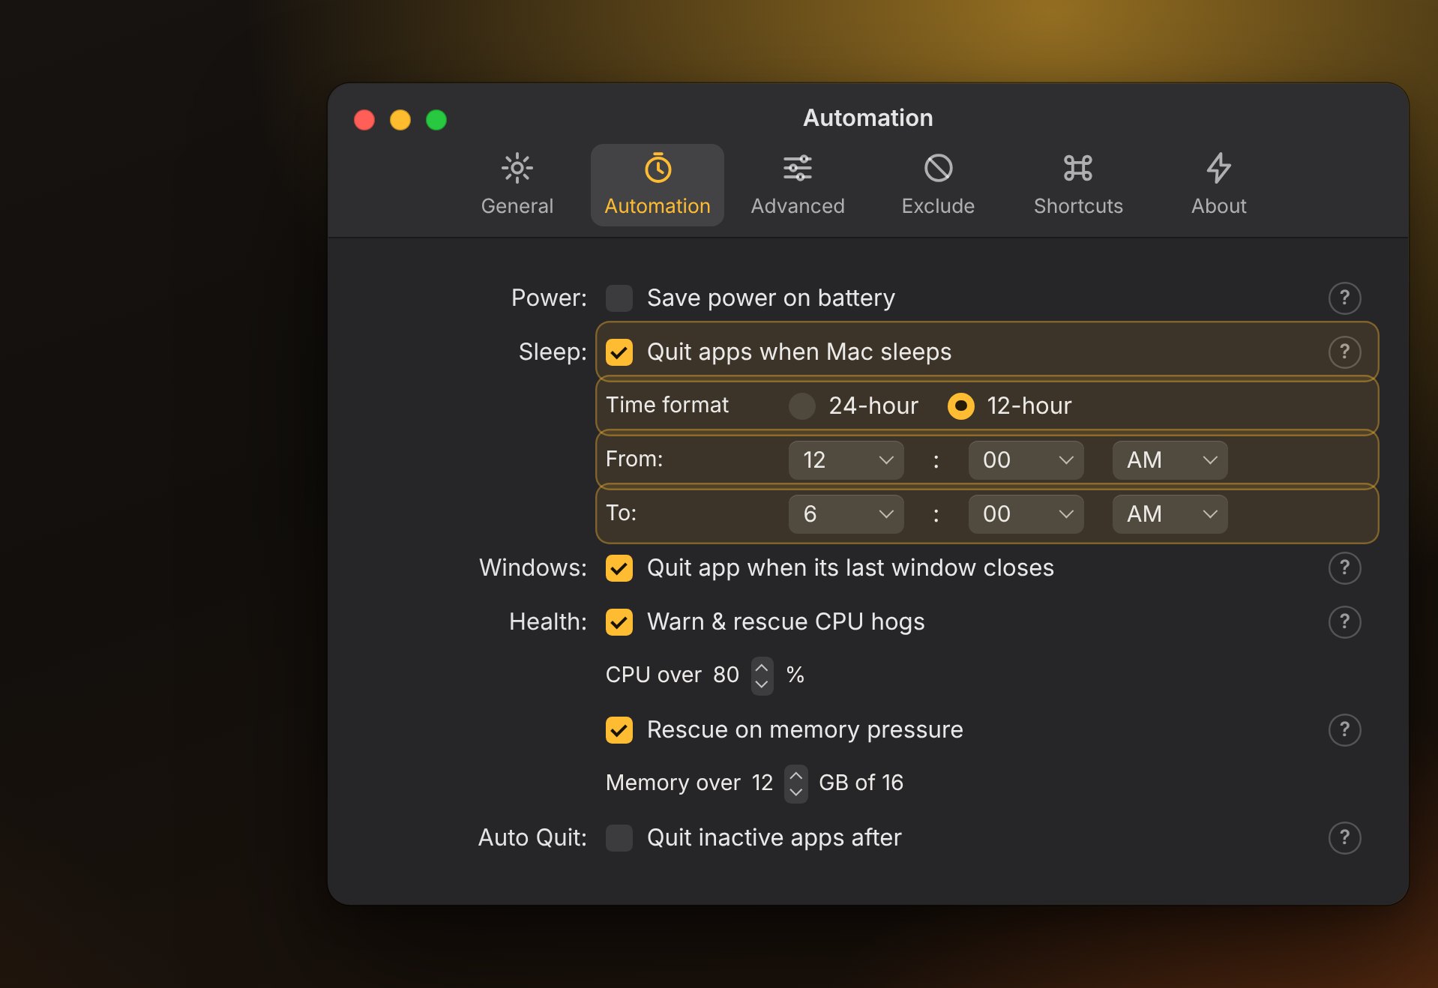This screenshot has width=1438, height=988.
Task: Show help for Quit apps when Mac sleeps
Action: tap(1344, 352)
